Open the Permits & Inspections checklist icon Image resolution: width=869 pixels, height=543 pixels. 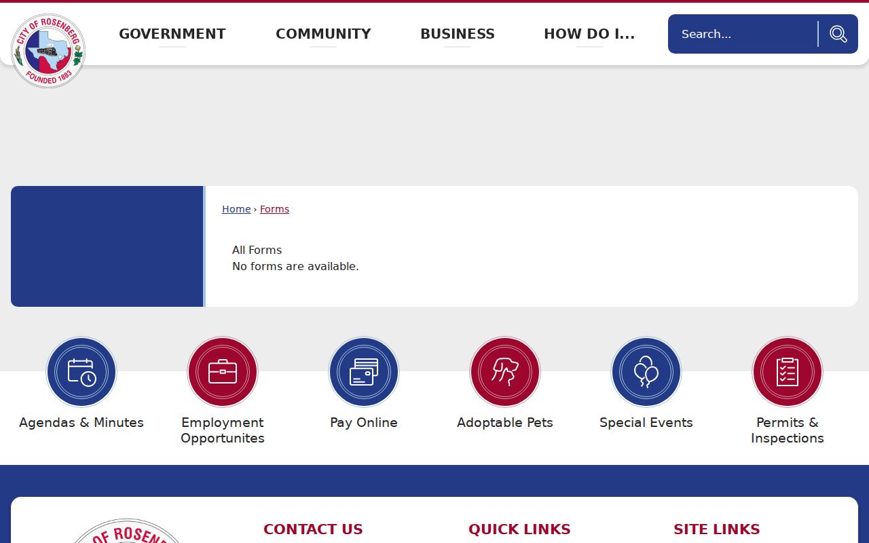pos(788,372)
